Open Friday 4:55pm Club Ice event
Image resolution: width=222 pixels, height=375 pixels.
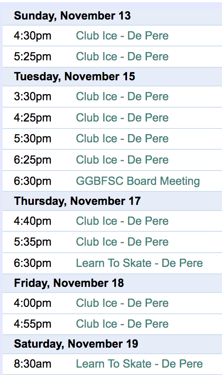[x=122, y=324]
